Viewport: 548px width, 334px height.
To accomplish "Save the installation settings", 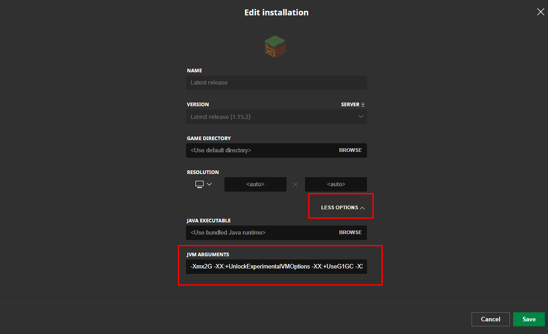I will 529,319.
